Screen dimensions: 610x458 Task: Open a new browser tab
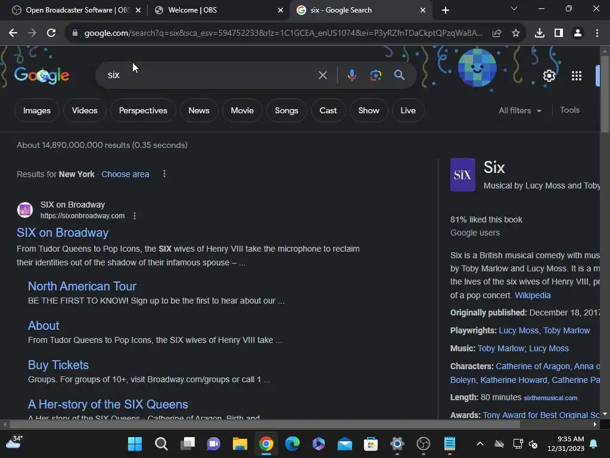click(x=446, y=10)
